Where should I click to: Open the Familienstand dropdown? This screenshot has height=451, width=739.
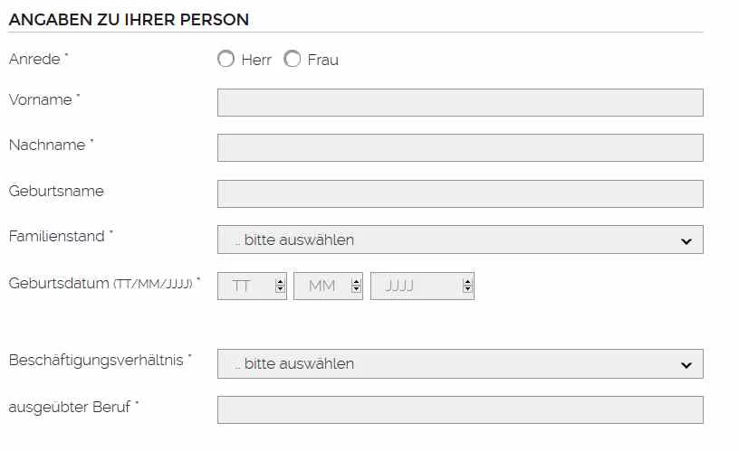[x=460, y=240]
